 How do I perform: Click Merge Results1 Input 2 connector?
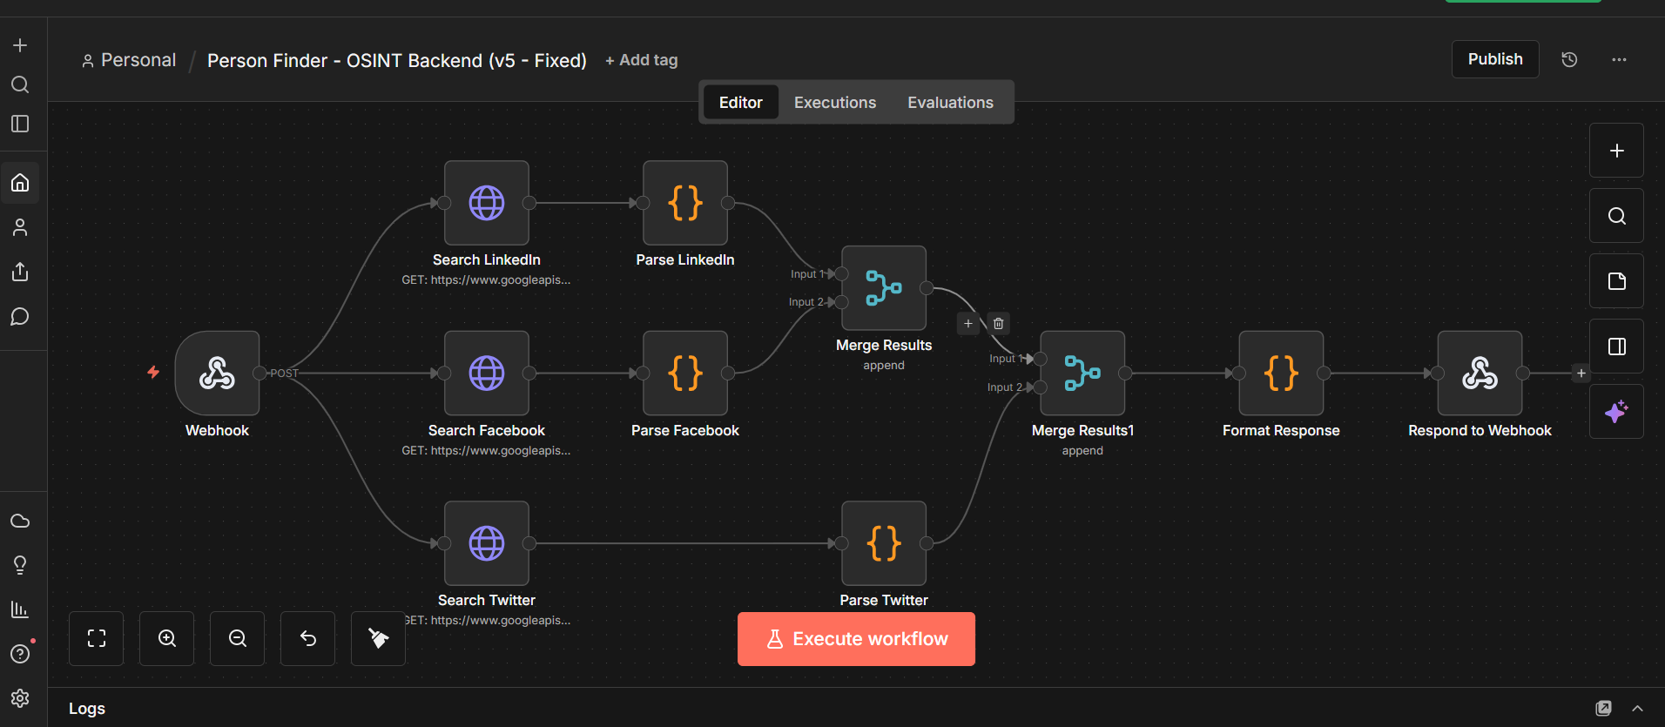pos(1041,387)
